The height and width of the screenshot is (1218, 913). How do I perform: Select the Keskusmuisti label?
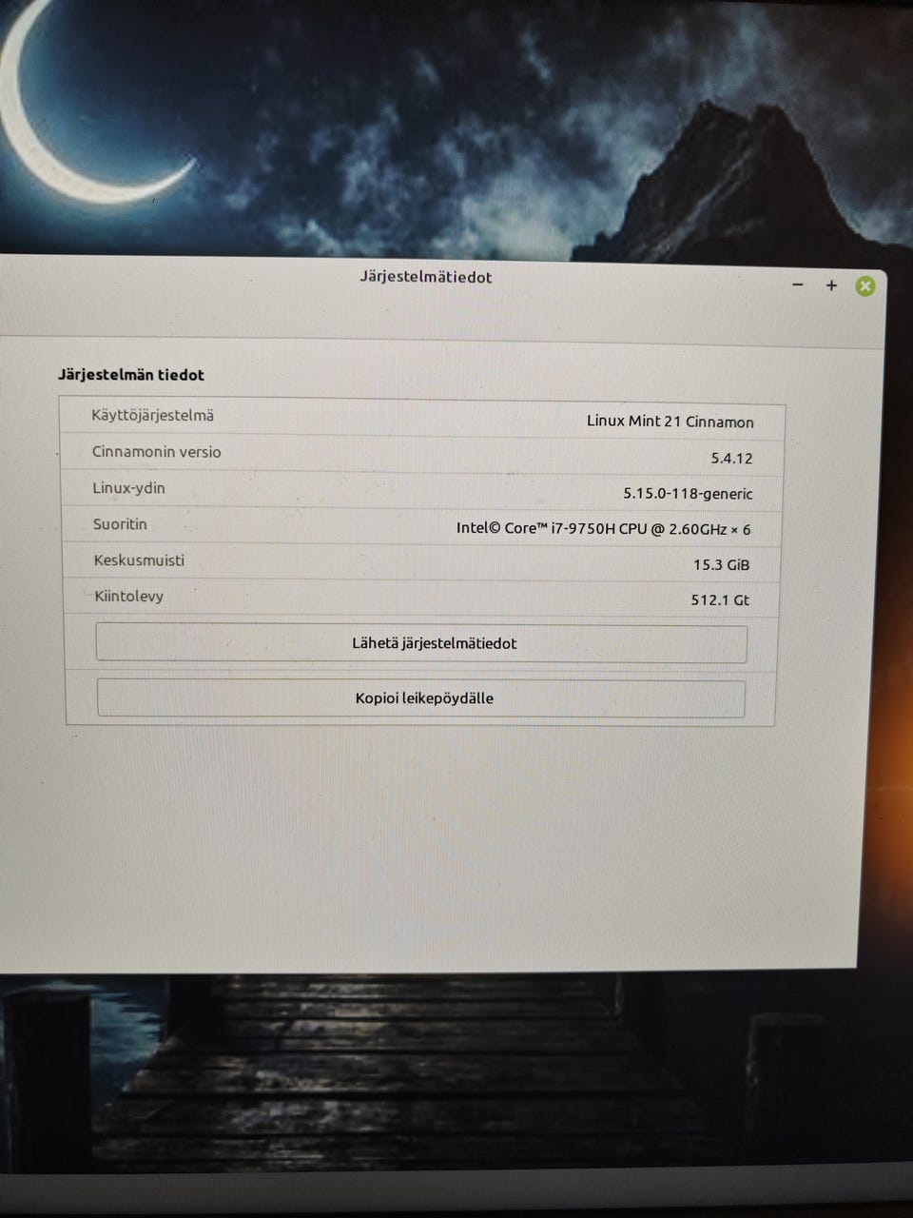click(139, 560)
